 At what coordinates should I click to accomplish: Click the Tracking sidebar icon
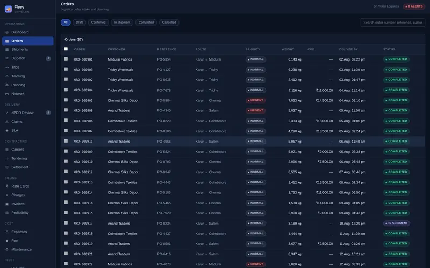click(x=7, y=76)
